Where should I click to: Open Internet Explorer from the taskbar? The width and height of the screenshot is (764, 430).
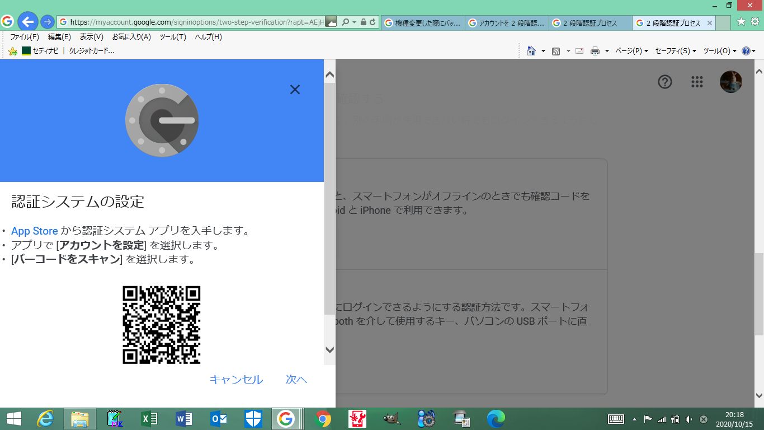45,419
